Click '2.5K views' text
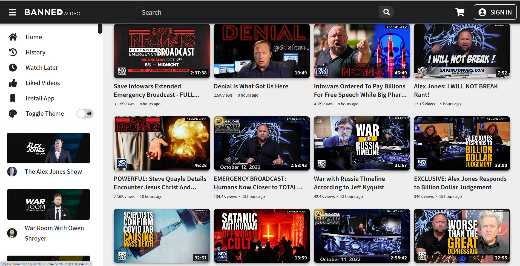 coord(223,95)
